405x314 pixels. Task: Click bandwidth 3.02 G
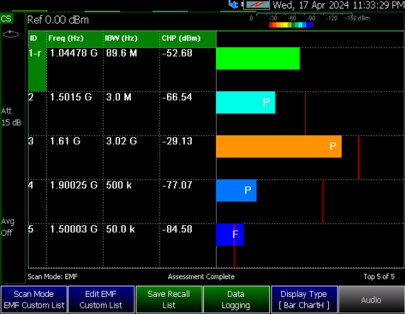(x=121, y=141)
